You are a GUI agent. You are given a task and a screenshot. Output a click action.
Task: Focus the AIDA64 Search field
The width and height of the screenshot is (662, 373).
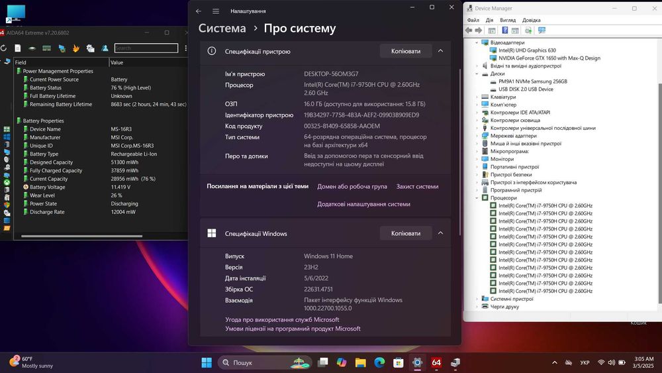point(146,48)
